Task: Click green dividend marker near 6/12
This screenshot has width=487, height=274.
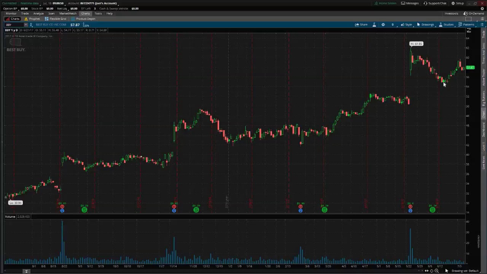Action: (432, 210)
